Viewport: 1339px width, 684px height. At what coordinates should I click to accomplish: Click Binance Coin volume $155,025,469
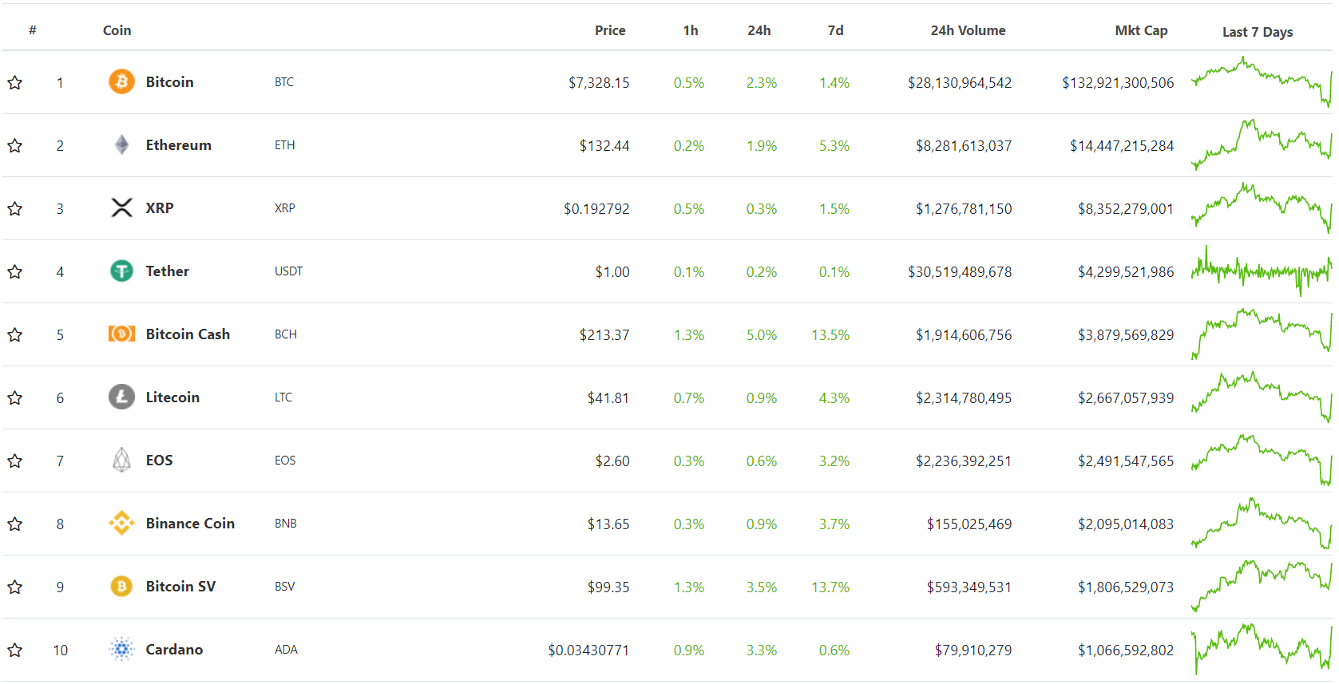(x=969, y=524)
